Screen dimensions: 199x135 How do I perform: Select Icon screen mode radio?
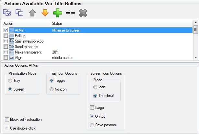[x=95, y=87]
